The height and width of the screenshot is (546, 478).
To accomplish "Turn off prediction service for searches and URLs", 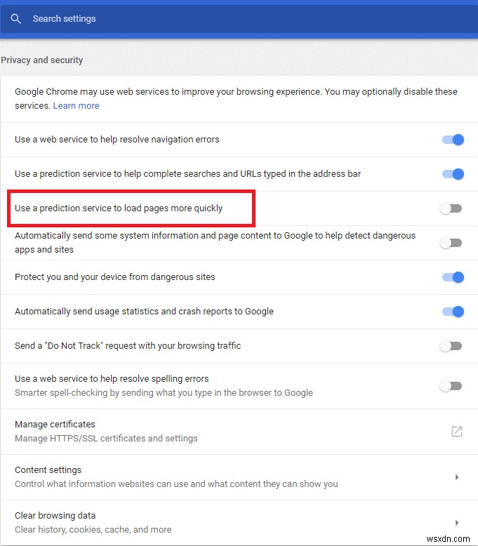I will point(453,174).
